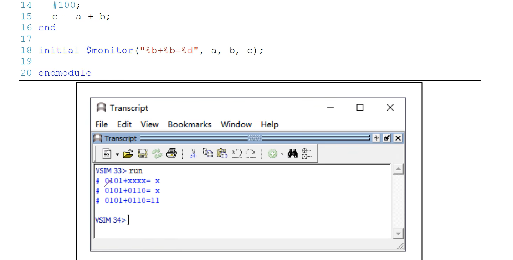This screenshot has height=260, width=513.
Task: Open the dropdown arrow beside the New icon
Action: coord(117,154)
